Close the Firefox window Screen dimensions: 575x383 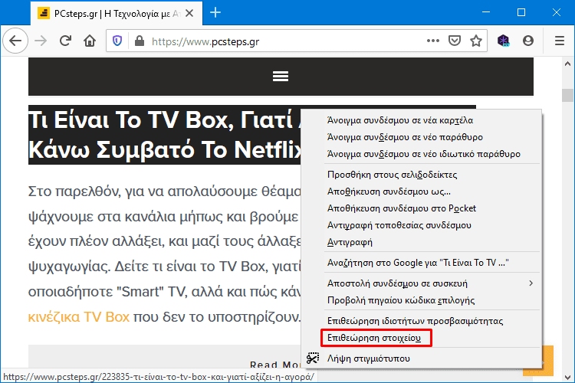click(x=557, y=12)
